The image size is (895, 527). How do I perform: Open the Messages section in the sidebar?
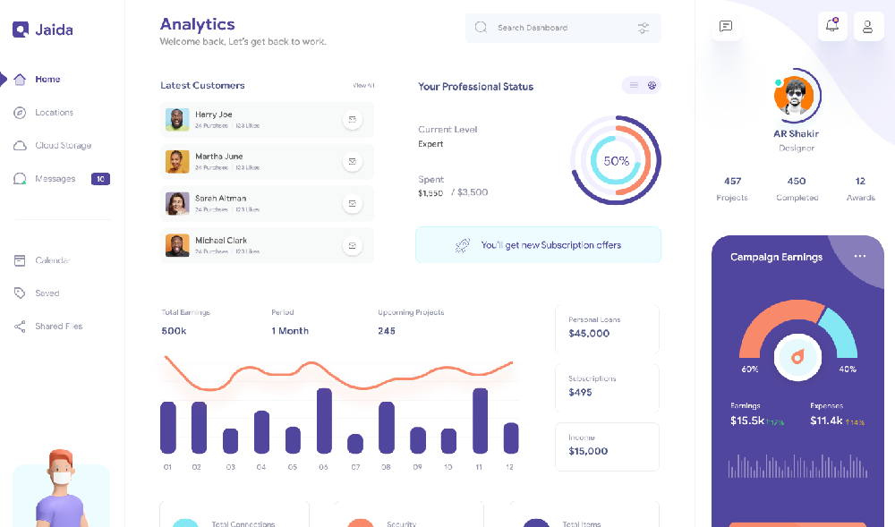[x=54, y=178]
